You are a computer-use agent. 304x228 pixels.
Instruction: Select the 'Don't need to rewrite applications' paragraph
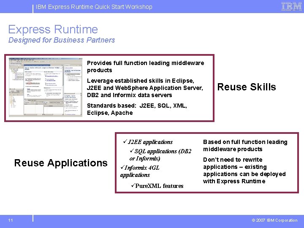pos(244,171)
